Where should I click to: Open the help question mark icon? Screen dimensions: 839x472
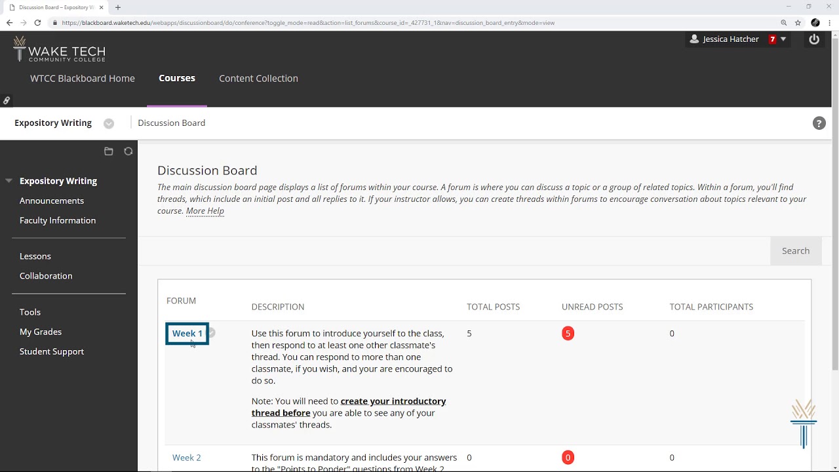tap(819, 123)
